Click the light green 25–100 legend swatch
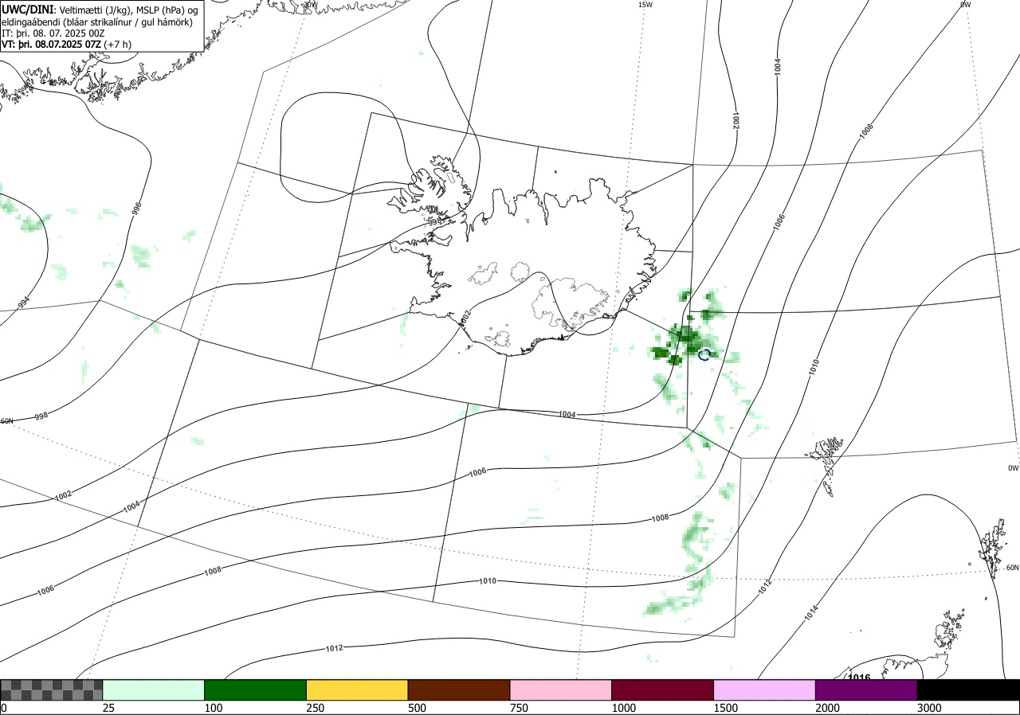This screenshot has height=715, width=1020. tap(154, 690)
